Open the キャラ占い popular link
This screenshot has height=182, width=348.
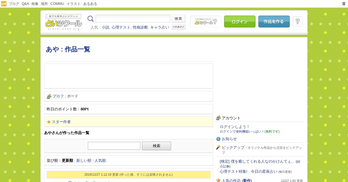159,27
